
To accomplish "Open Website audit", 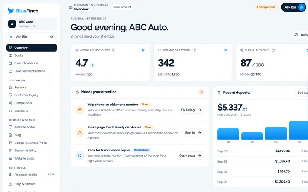I will [x=32, y=158].
